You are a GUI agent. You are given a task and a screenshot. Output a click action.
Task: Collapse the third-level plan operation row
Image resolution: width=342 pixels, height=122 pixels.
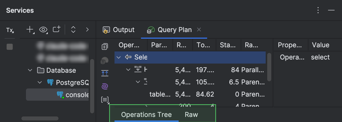tap(138, 82)
